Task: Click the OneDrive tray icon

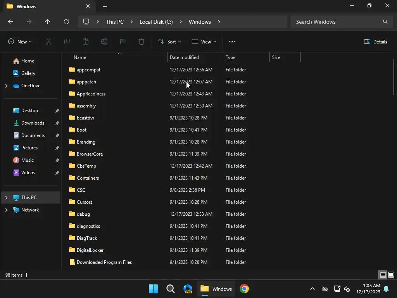Action: [325, 289]
